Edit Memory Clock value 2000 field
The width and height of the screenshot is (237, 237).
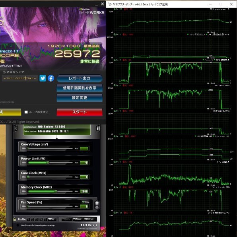click(x=84, y=191)
